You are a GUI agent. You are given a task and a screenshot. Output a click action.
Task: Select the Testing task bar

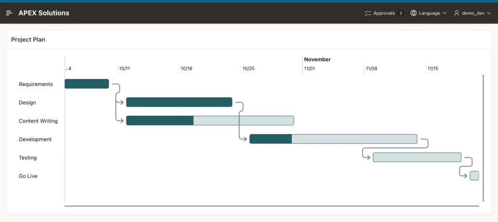pos(417,157)
